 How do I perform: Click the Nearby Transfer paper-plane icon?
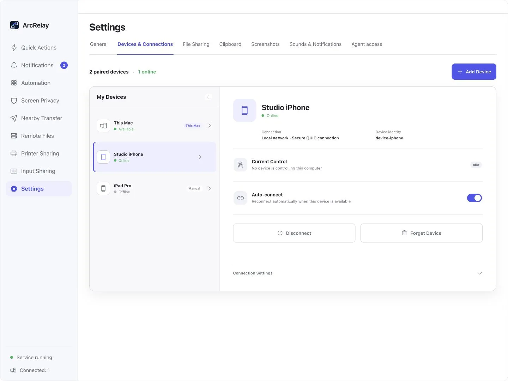point(14,118)
